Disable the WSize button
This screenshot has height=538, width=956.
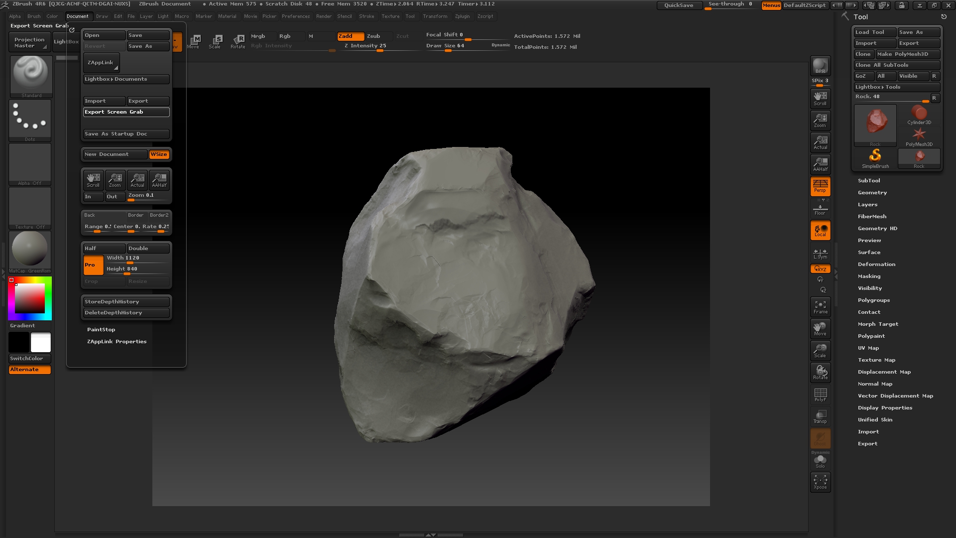click(159, 154)
